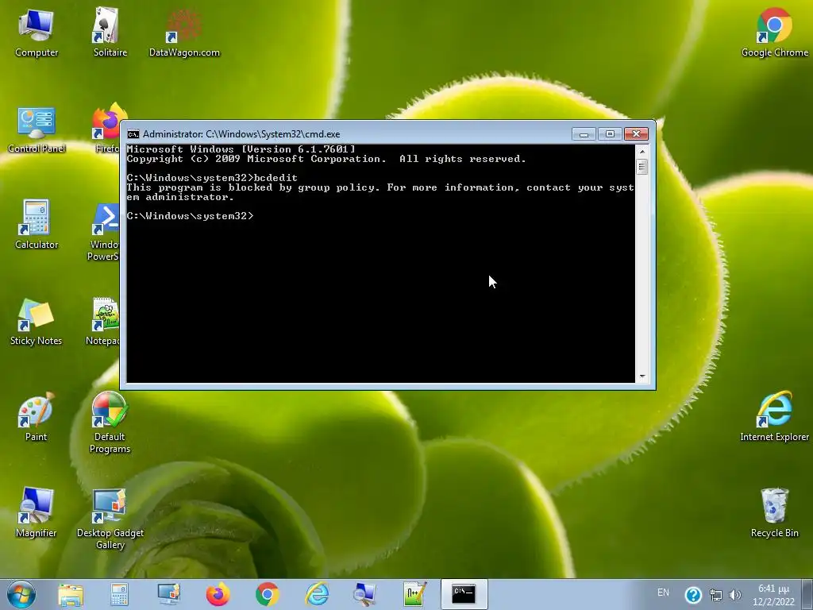Launch Google Chrome desktop shortcut
This screenshot has height=610, width=813.
[774, 32]
